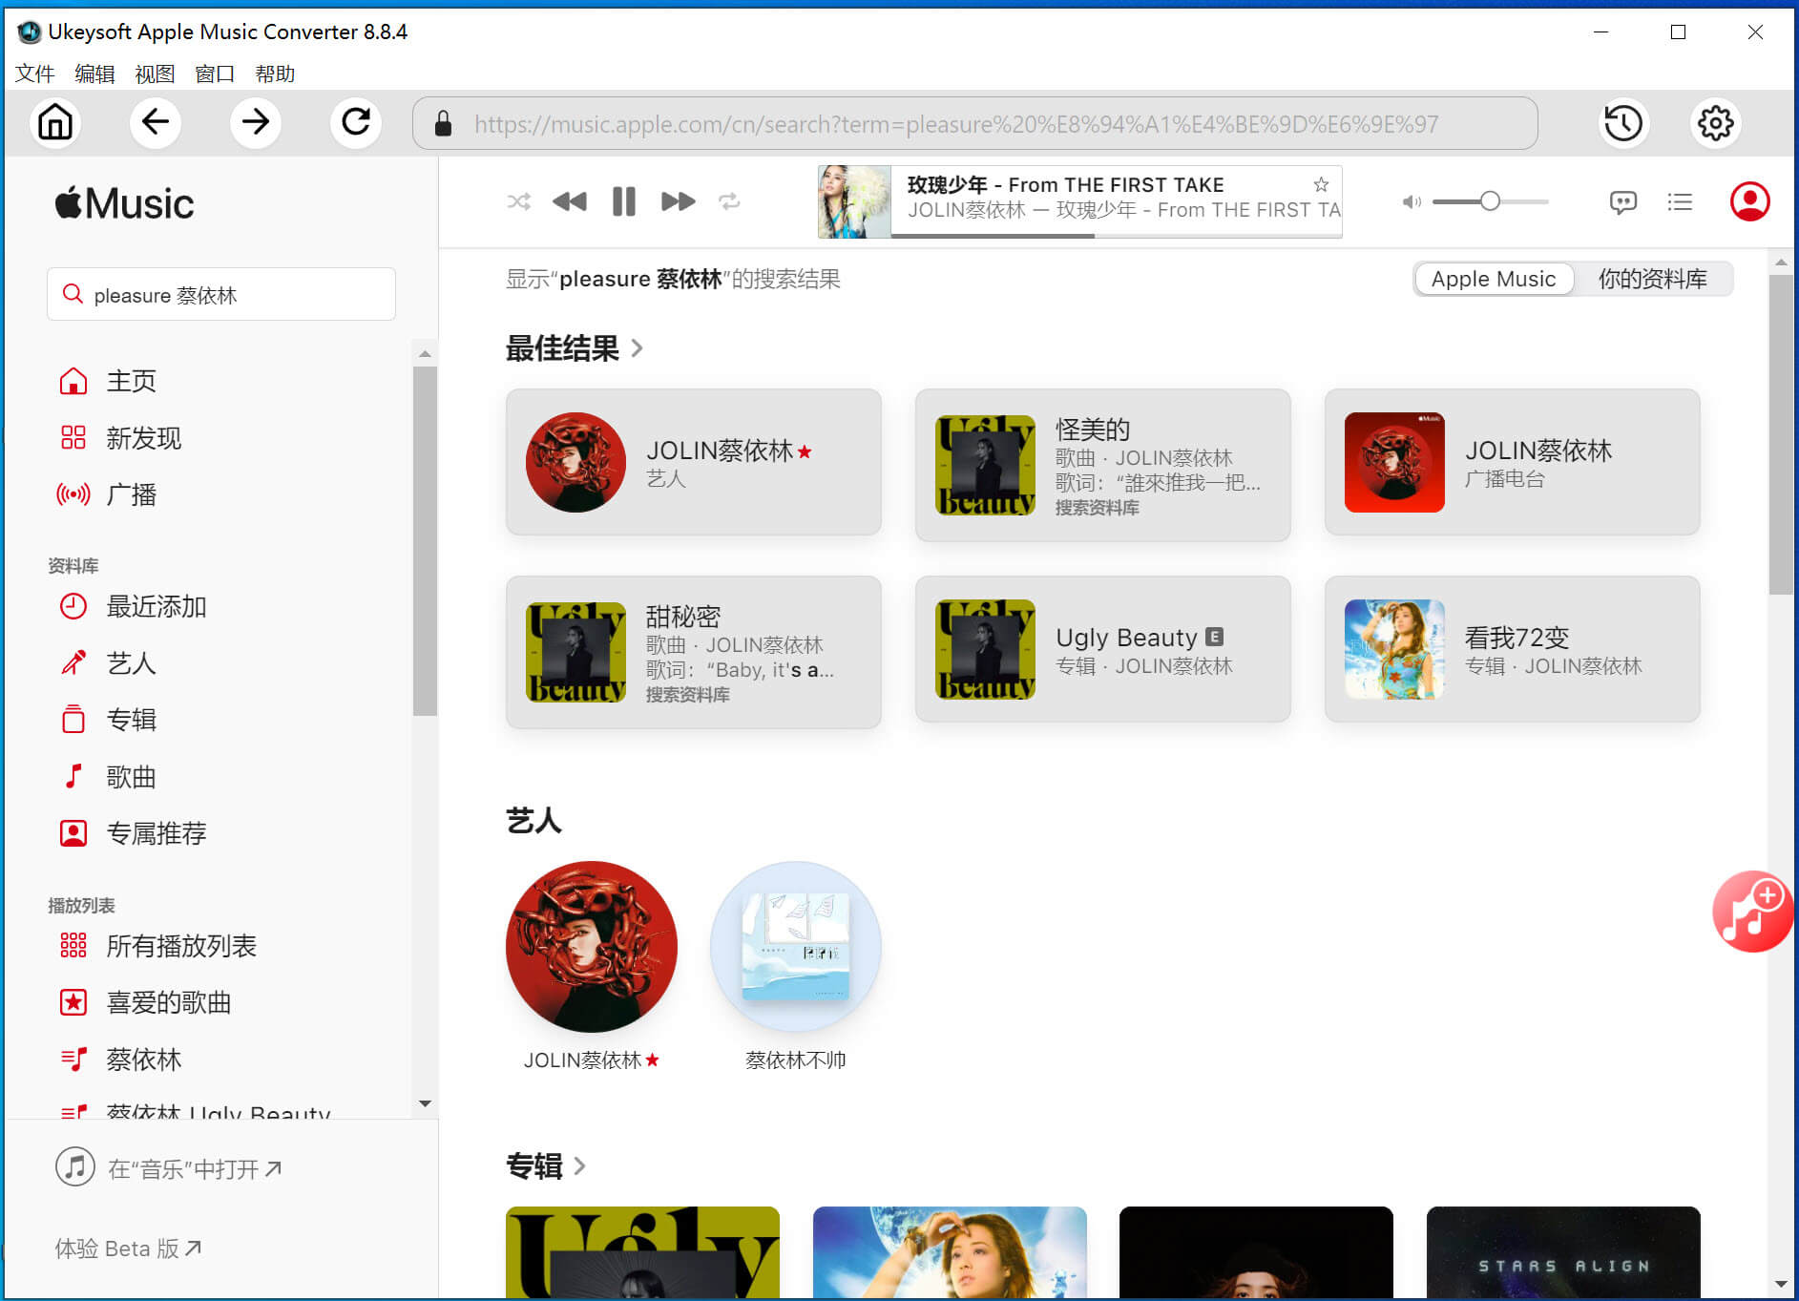This screenshot has height=1301, width=1799.
Task: Skip to next track
Action: [678, 201]
